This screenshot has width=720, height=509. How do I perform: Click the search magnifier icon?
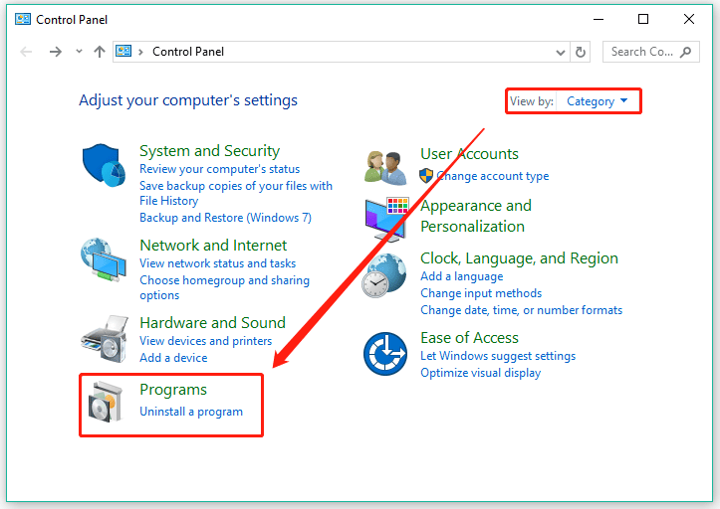(685, 52)
